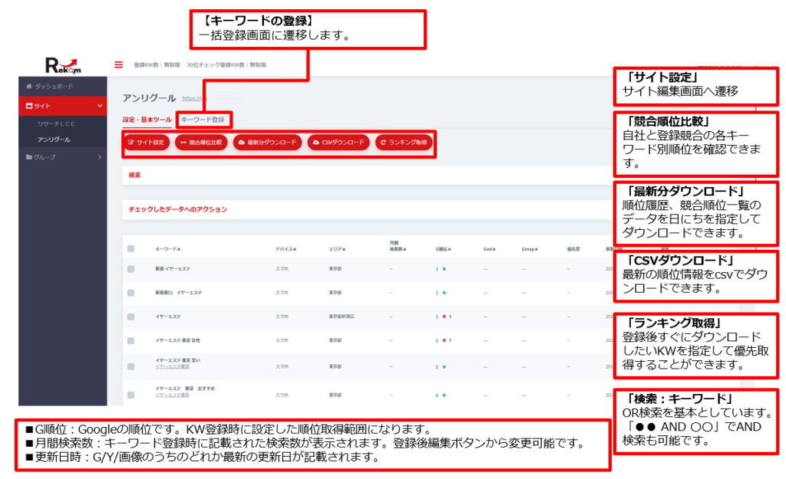This screenshot has height=479, width=786.
Task: Click the site URL link beside アンリグール
Action: click(x=193, y=98)
